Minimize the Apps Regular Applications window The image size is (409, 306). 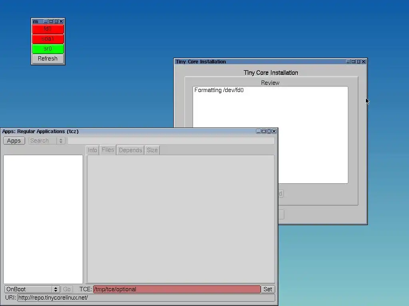point(258,131)
